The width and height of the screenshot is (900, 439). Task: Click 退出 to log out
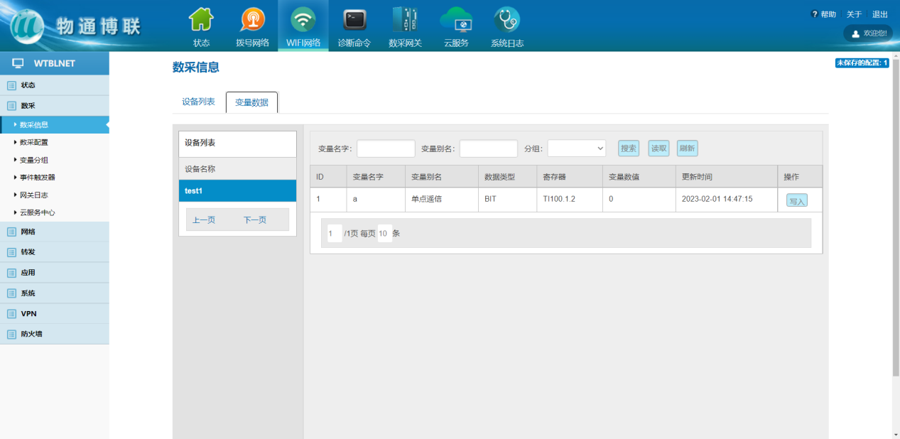click(879, 14)
